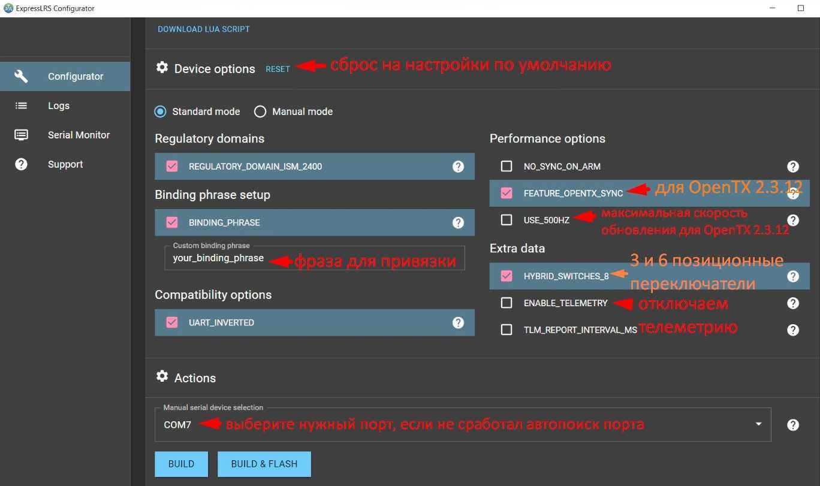Click help icon for UART_INVERTED option
Image resolution: width=820 pixels, height=486 pixels.
click(x=458, y=322)
